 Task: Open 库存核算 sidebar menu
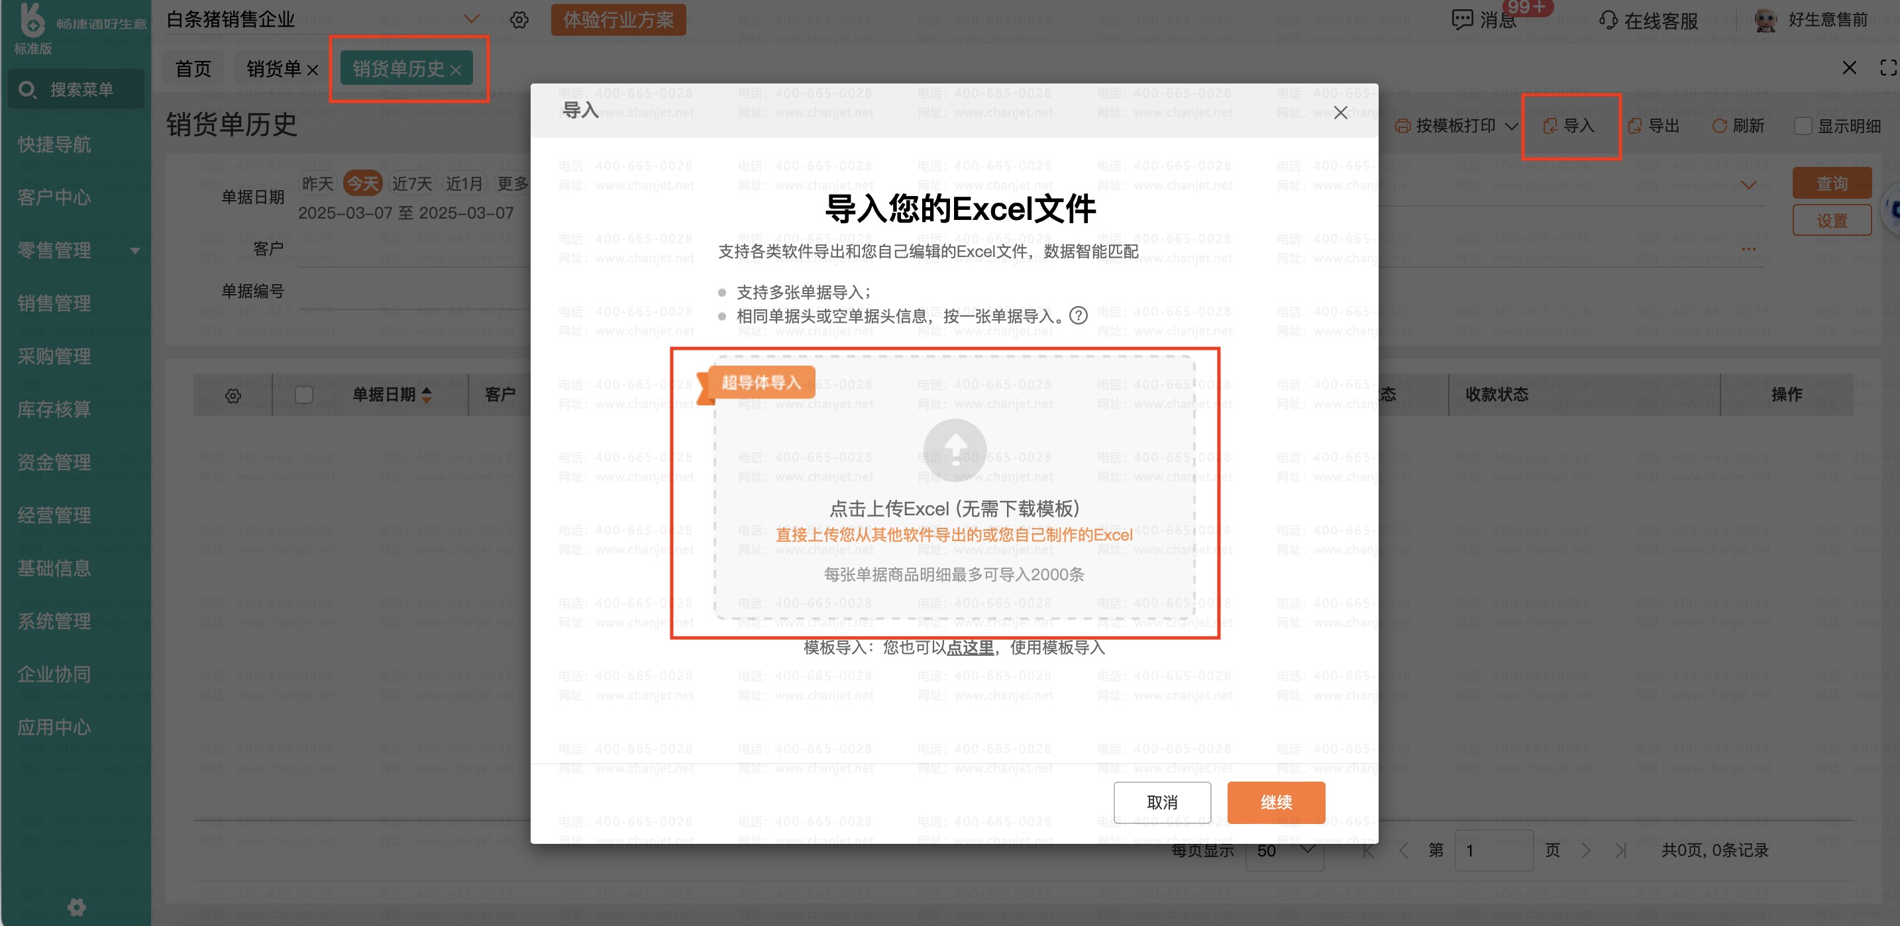coord(54,409)
